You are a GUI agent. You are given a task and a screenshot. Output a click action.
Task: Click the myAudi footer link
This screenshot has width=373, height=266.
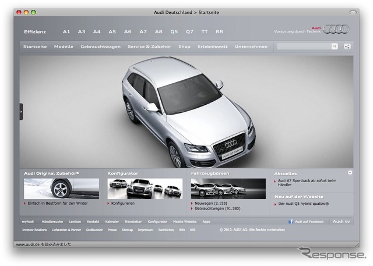[28, 222]
